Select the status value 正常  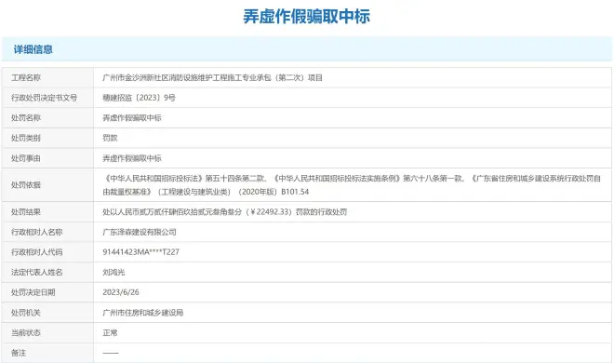point(110,333)
